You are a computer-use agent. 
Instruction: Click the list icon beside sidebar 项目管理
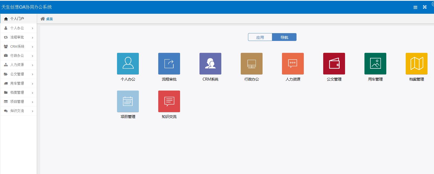tap(6, 102)
